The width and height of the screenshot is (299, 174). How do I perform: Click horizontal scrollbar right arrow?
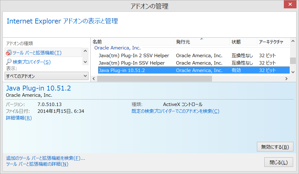coord(286,79)
